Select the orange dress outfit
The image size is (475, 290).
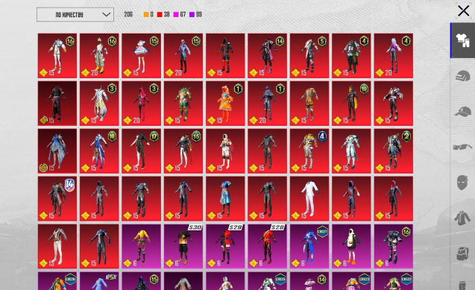click(225, 103)
